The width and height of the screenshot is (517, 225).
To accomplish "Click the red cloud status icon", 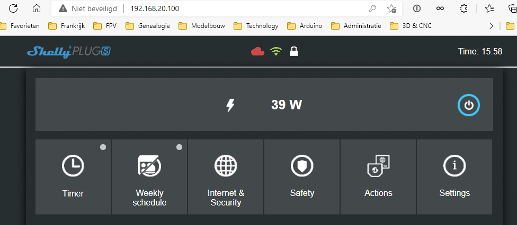I will pyautogui.click(x=257, y=51).
